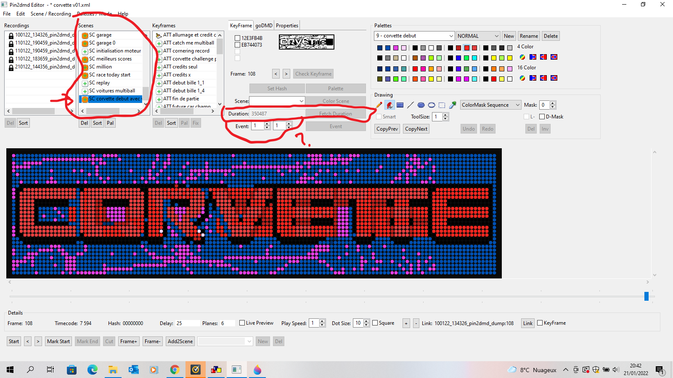The height and width of the screenshot is (378, 673).
Task: Enable the Live Preview checkbox
Action: pyautogui.click(x=242, y=323)
